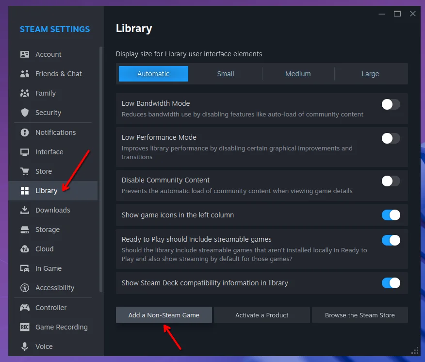
Task: Click the Interface monitor icon
Action: [x=25, y=152]
